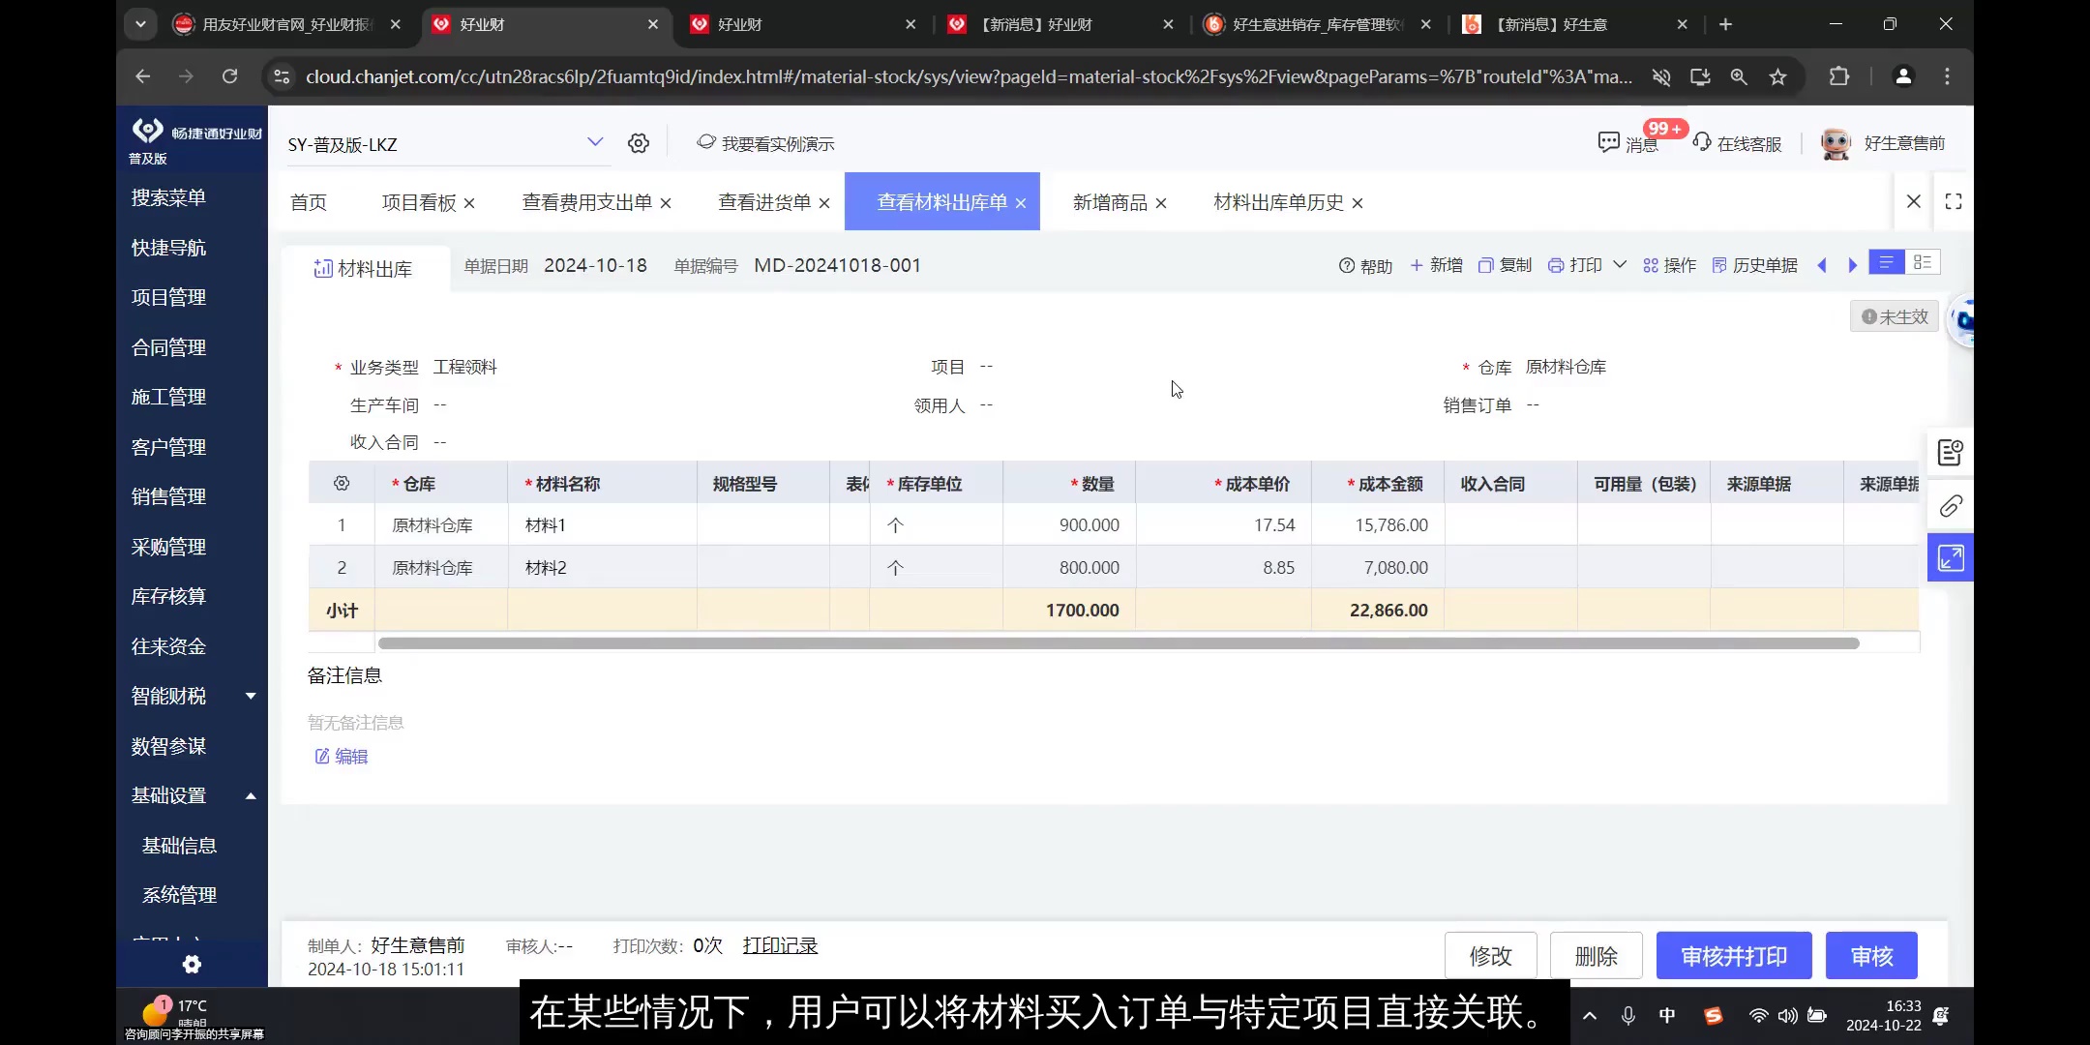The image size is (2090, 1045).
Task: Click the taskbar microphone icon
Action: tap(1628, 1015)
